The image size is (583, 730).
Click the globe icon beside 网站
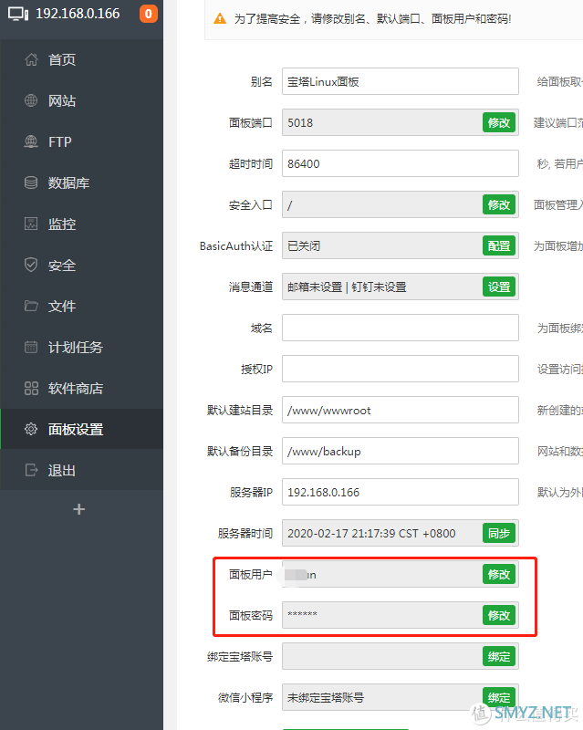click(x=31, y=100)
